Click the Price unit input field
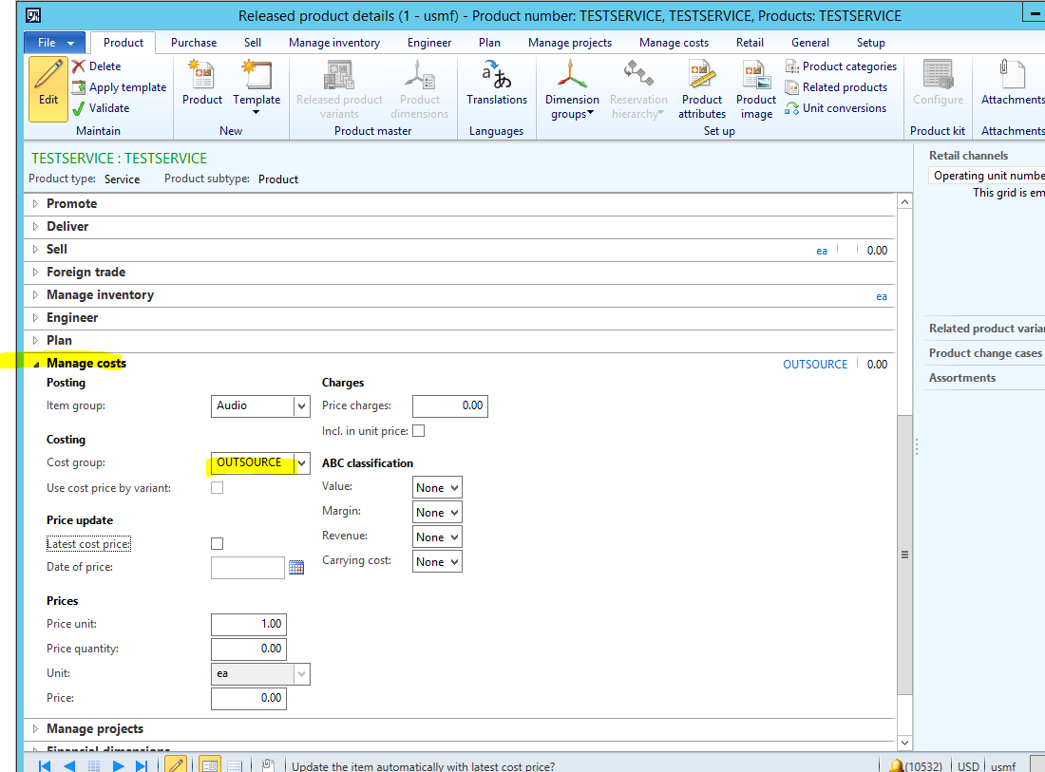Image resolution: width=1045 pixels, height=772 pixels. [248, 625]
